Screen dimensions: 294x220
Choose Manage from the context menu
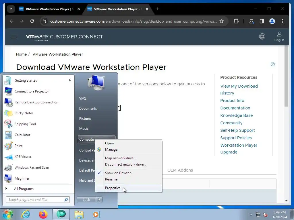point(128,150)
